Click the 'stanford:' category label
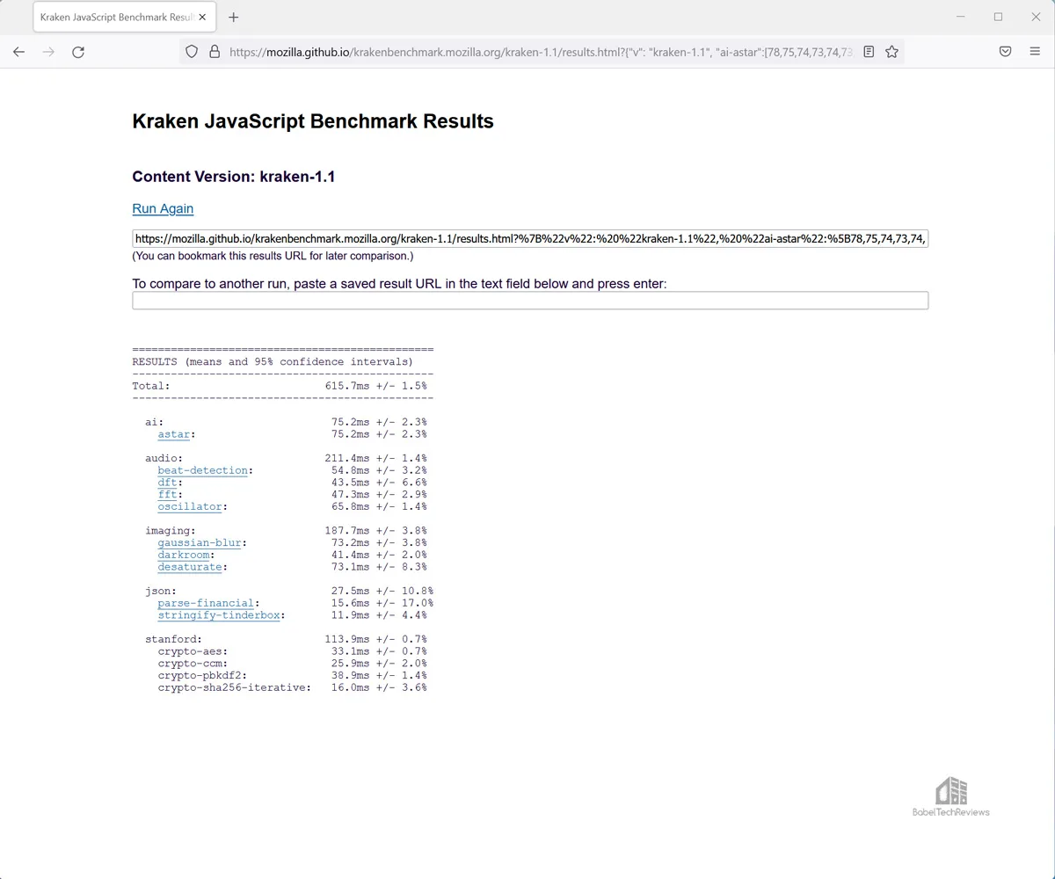Image resolution: width=1055 pixels, height=879 pixels. click(x=174, y=640)
